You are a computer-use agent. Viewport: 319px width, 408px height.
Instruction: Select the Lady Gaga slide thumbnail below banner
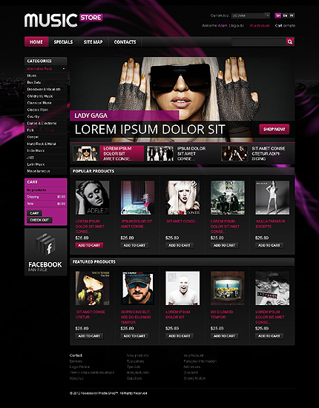click(86, 153)
